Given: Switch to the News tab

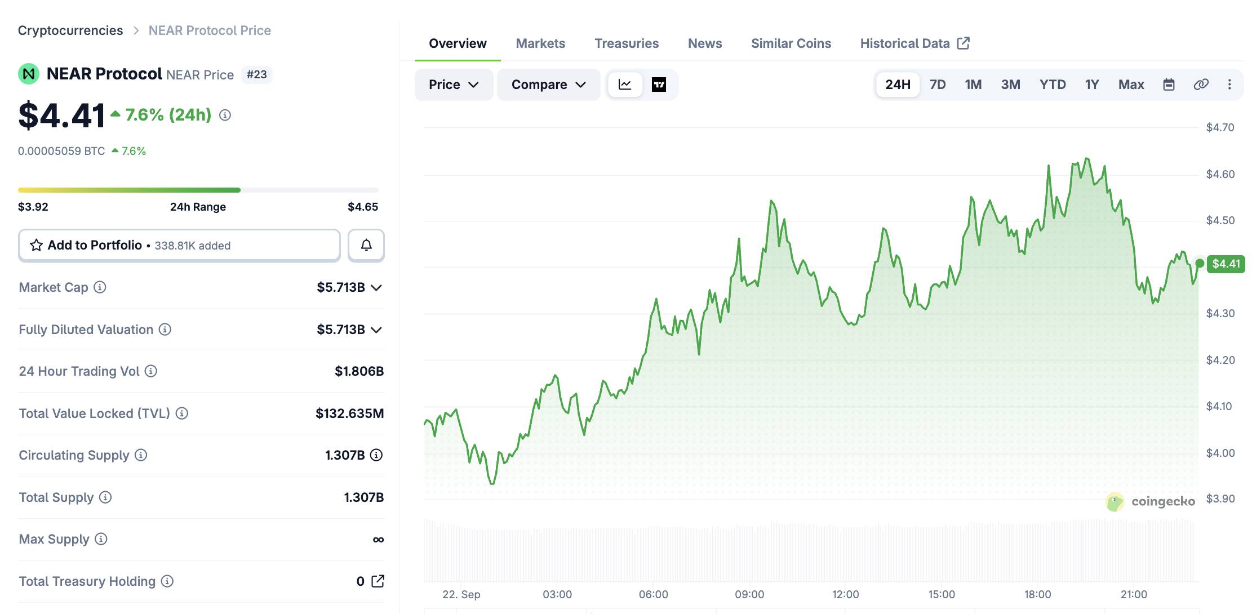Looking at the screenshot, I should (705, 43).
